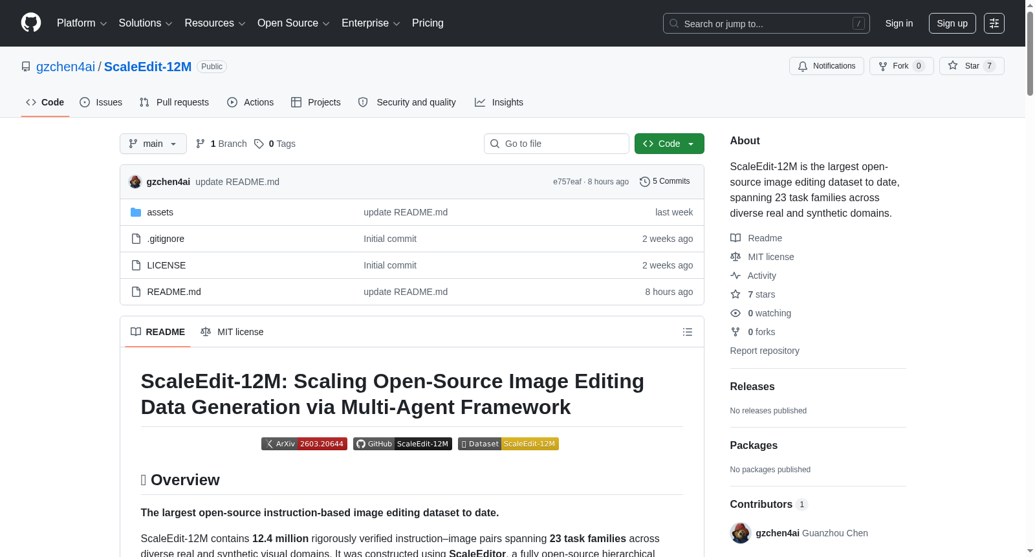View the 5 Commits link
This screenshot has height=557, width=1035.
pyautogui.click(x=665, y=182)
